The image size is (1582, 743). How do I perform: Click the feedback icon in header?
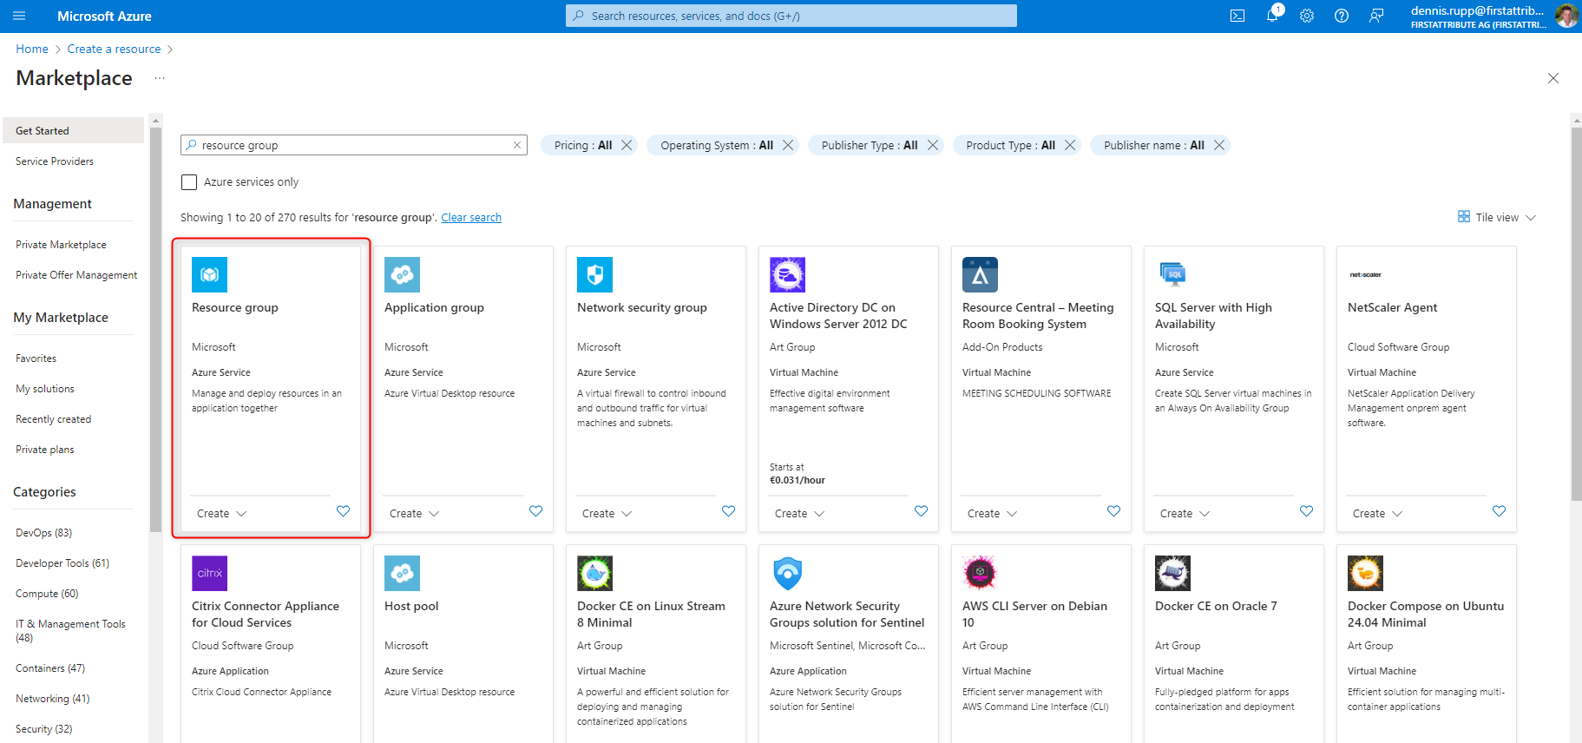tap(1376, 16)
